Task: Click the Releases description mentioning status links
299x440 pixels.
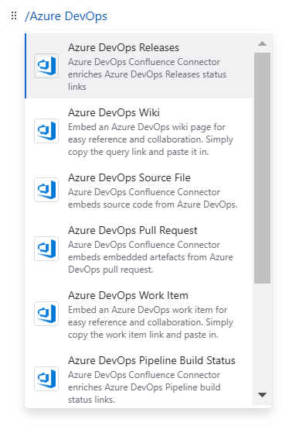Action: [x=147, y=74]
